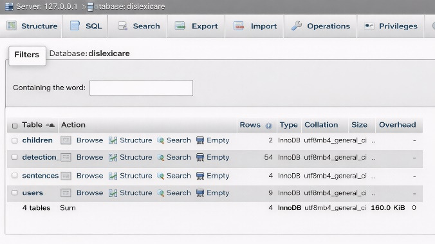Click the Export tab icon

[x=180, y=26]
